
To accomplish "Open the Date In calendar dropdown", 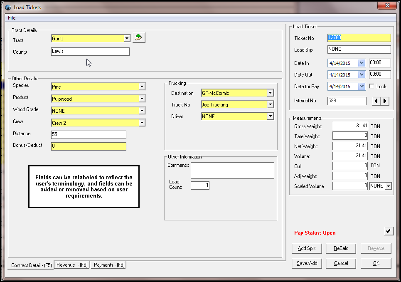I will (x=362, y=63).
